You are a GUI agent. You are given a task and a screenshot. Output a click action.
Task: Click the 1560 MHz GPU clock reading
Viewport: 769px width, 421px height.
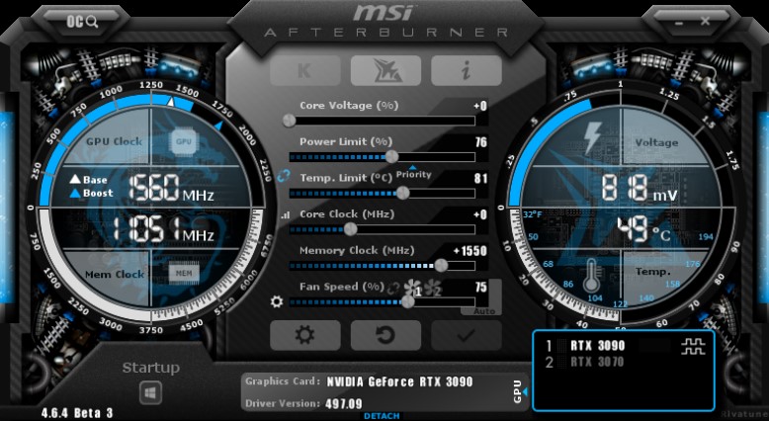[172, 188]
